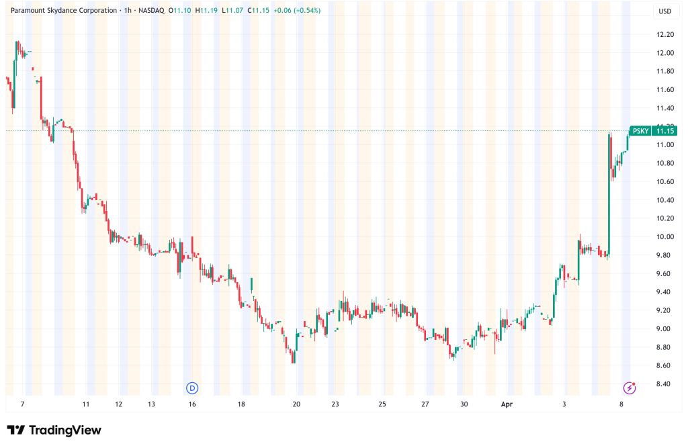Click the 'Apr' label on the time axis
The height and width of the screenshot is (448, 688).
click(x=509, y=404)
